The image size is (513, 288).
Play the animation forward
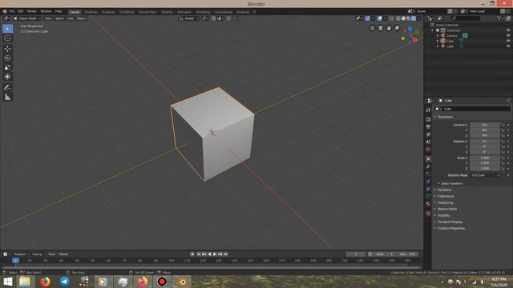[x=215, y=254]
